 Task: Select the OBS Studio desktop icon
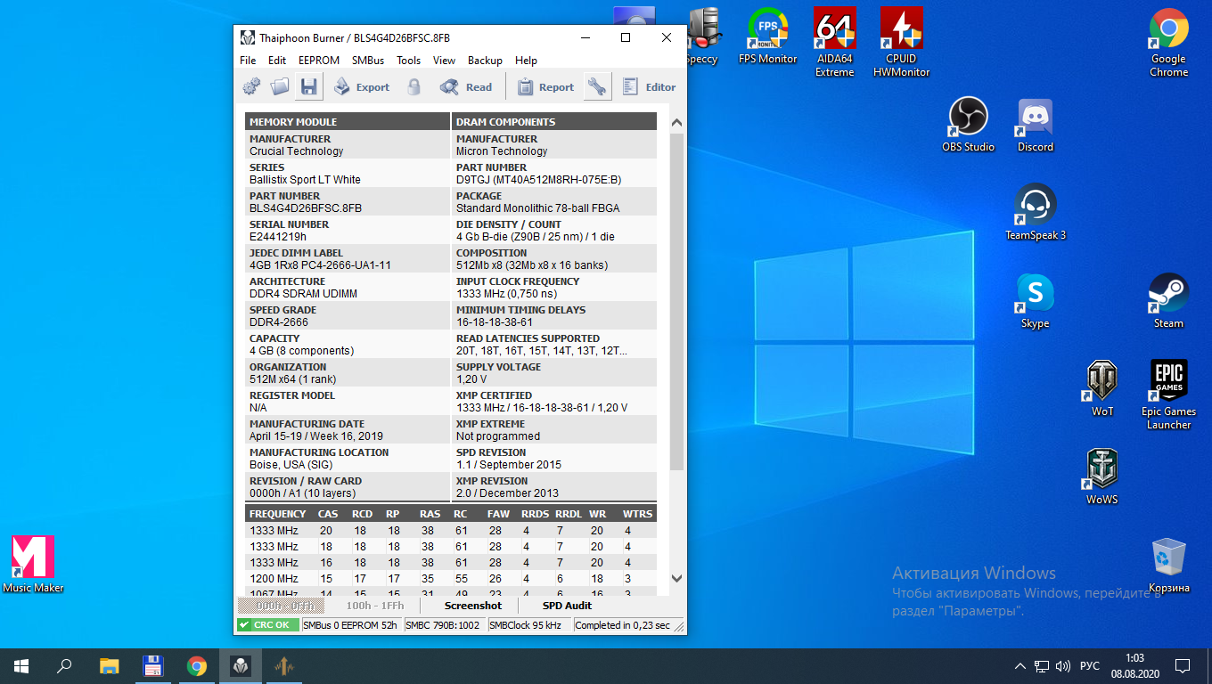968,125
